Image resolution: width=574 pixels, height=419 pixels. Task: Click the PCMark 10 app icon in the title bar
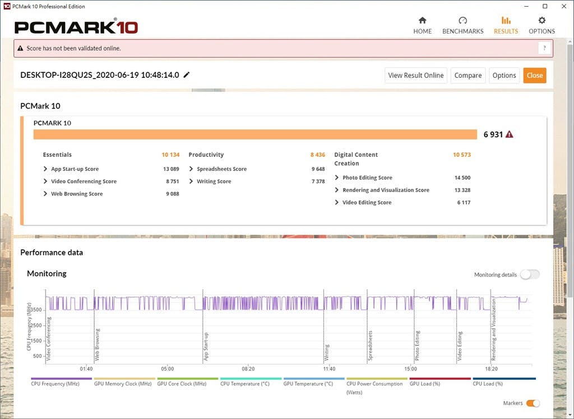click(7, 6)
